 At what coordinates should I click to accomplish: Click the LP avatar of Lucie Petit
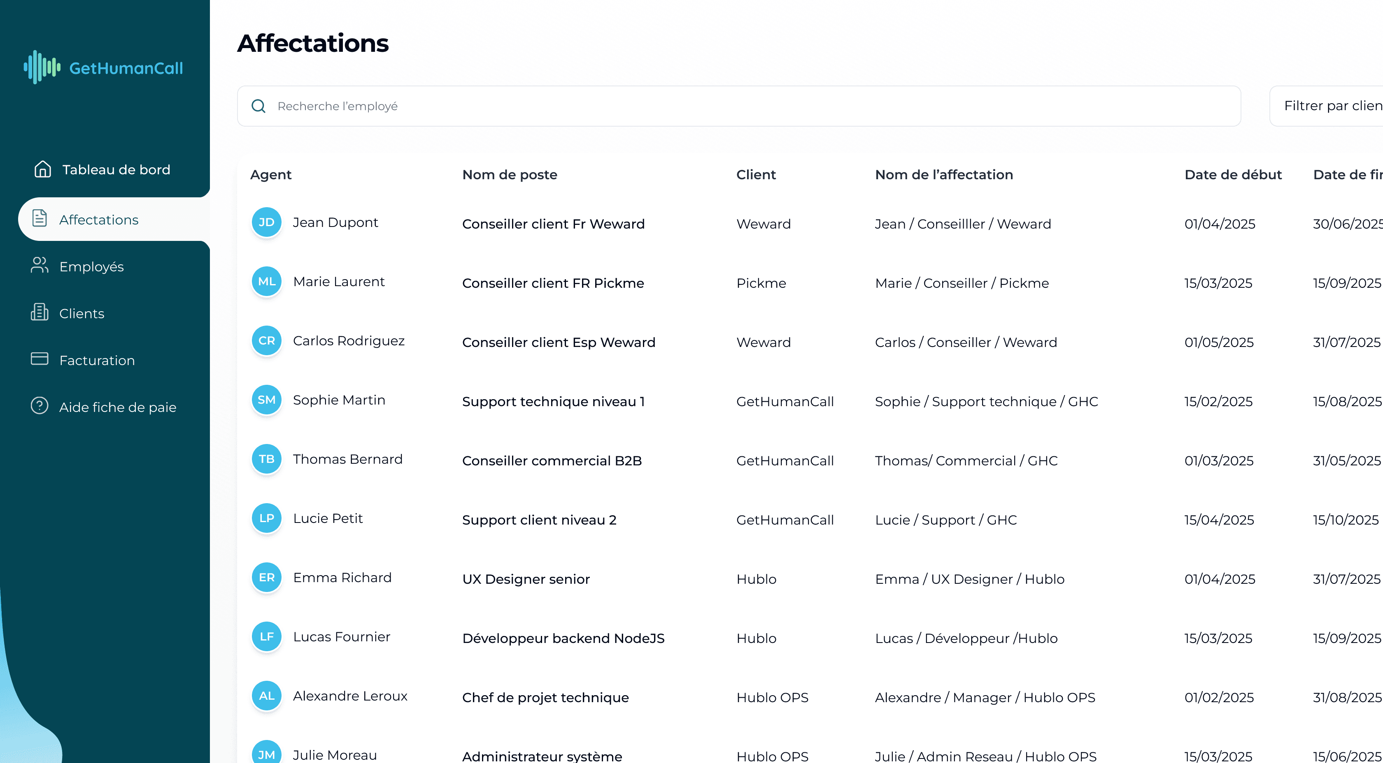pyautogui.click(x=266, y=518)
